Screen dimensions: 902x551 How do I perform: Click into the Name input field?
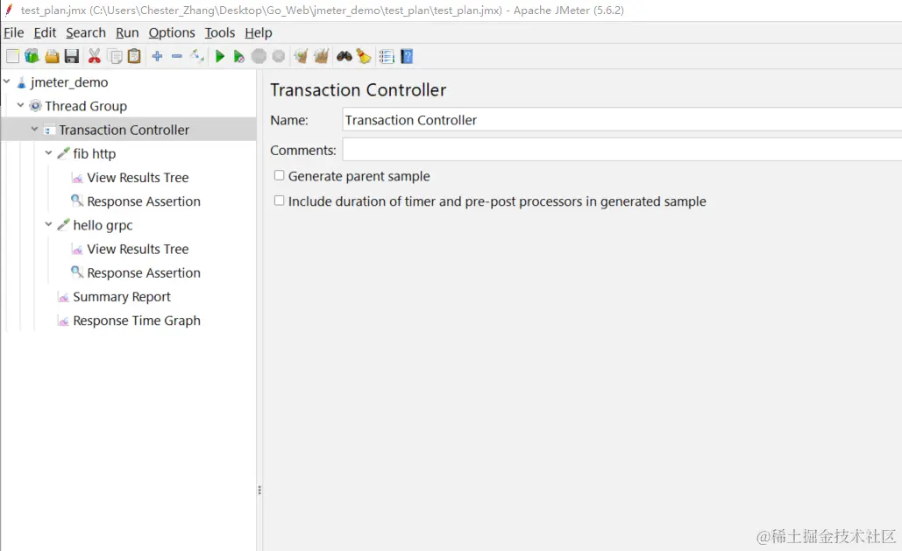[x=621, y=120]
